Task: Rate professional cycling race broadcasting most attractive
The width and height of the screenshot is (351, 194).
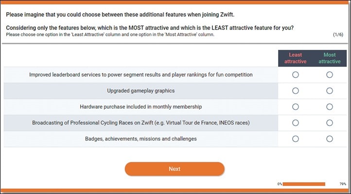Action: (329, 123)
